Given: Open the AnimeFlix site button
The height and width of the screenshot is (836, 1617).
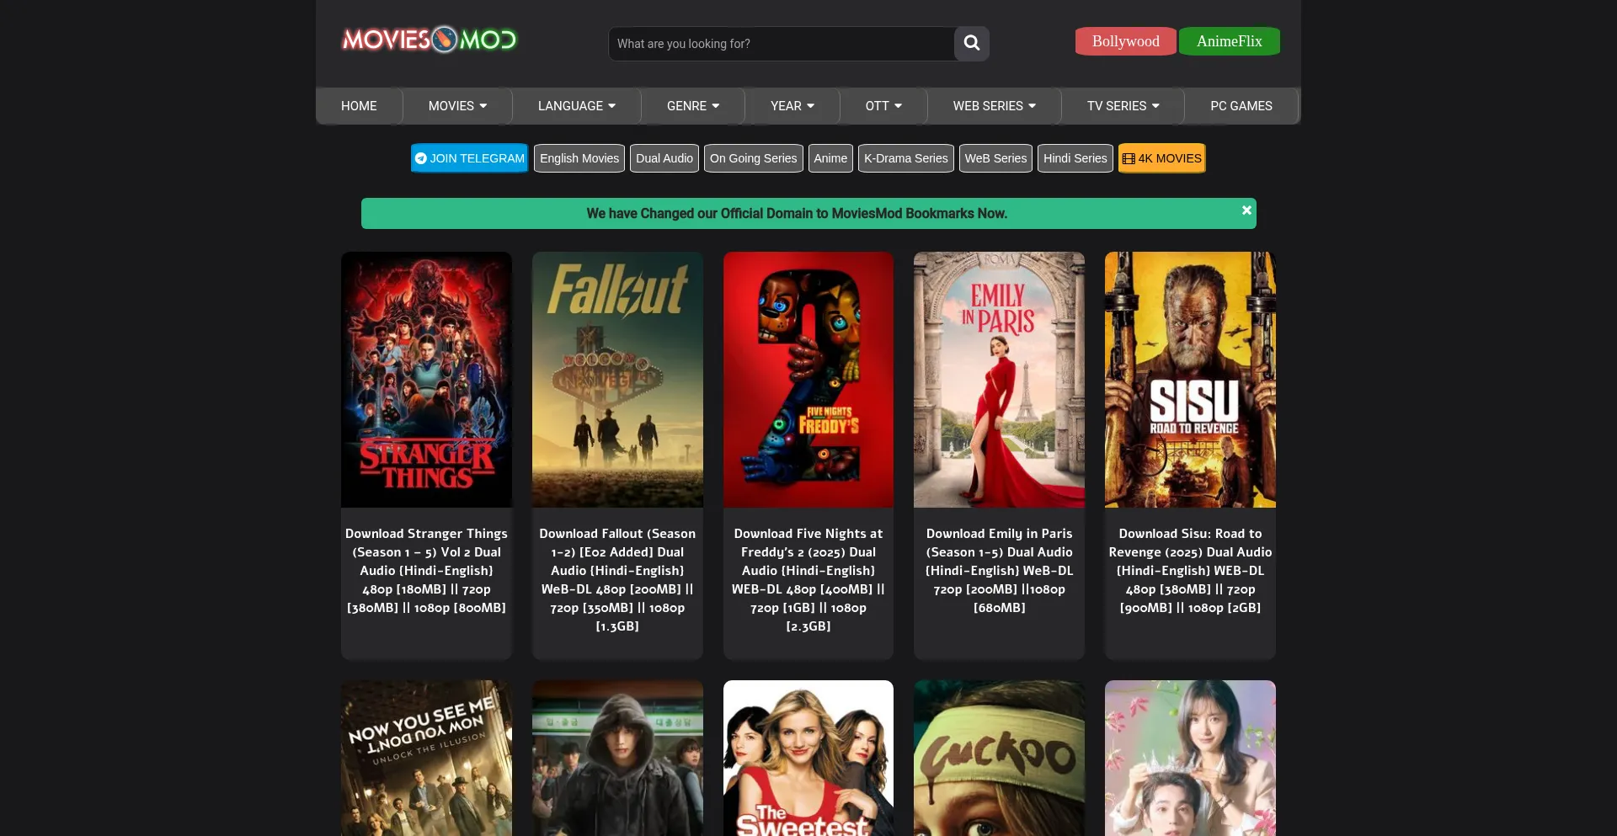Looking at the screenshot, I should tap(1230, 41).
